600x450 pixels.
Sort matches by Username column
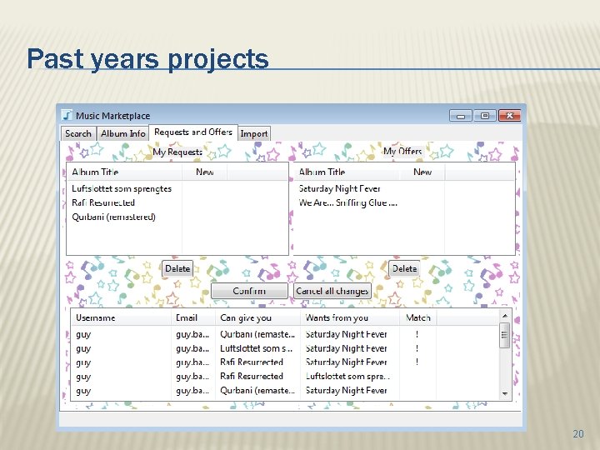pyautogui.click(x=122, y=317)
